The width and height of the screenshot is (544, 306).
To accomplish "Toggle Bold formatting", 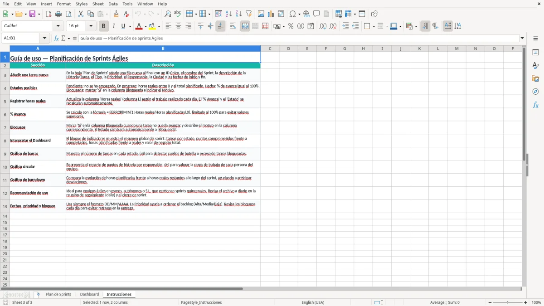I will tap(104, 26).
